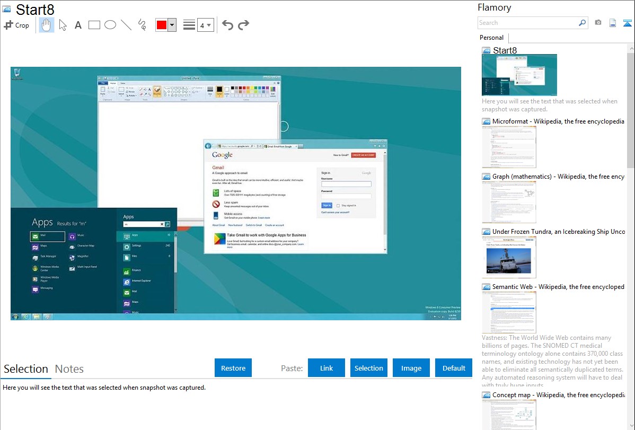Switch to the Notes tab
This screenshot has width=635, height=430.
click(69, 369)
